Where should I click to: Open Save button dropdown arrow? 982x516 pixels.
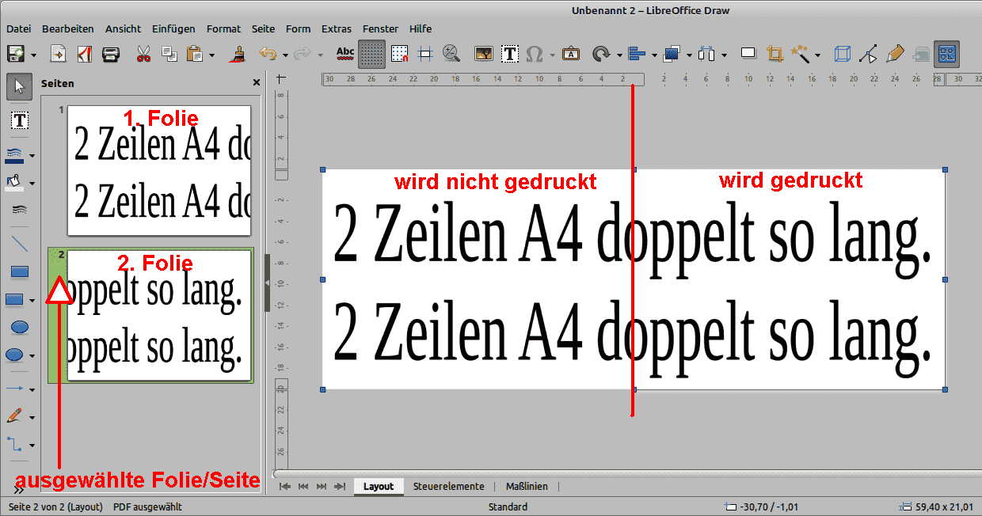(x=33, y=55)
